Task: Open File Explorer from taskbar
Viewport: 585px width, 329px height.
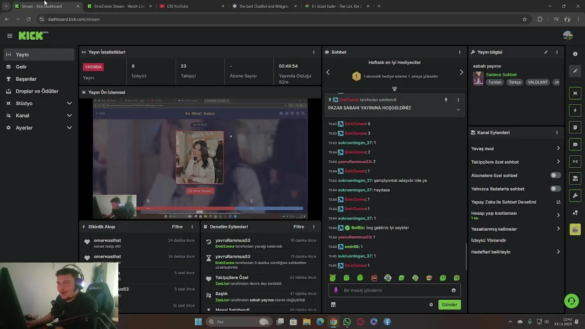Action: tap(307, 322)
